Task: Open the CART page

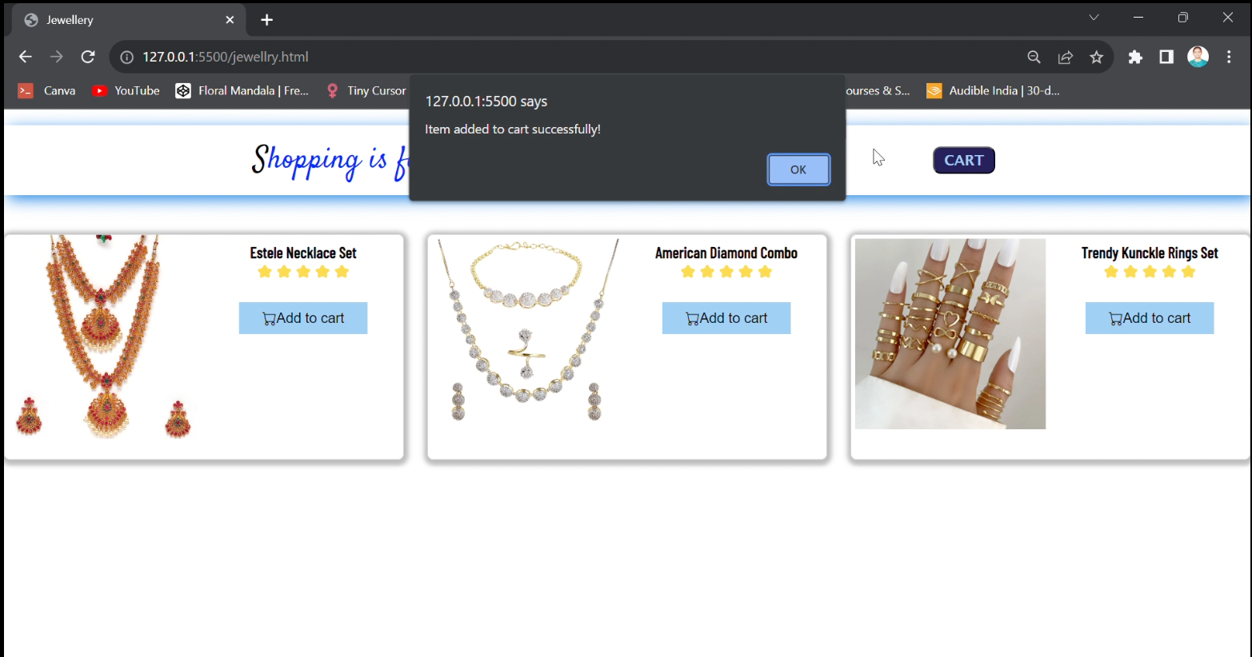Action: (963, 160)
